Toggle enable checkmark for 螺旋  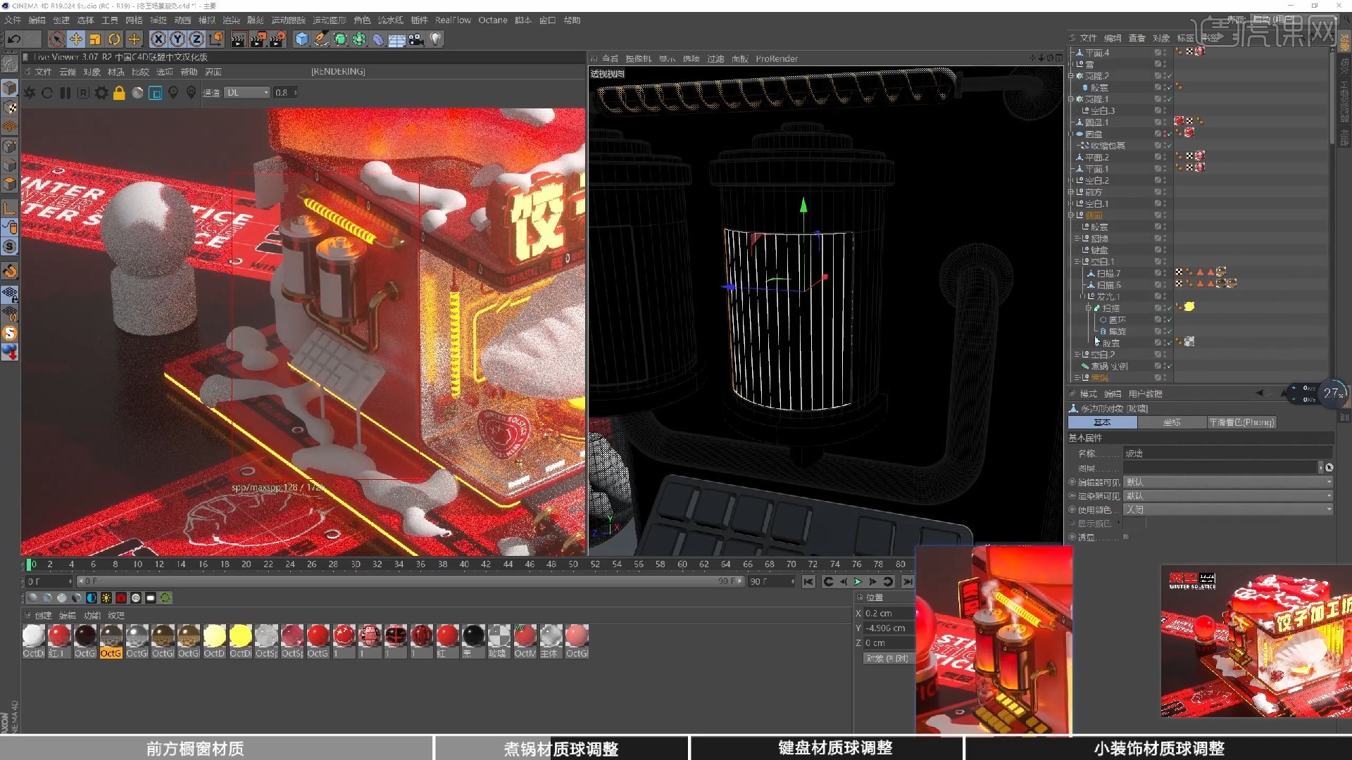pyautogui.click(x=1168, y=331)
